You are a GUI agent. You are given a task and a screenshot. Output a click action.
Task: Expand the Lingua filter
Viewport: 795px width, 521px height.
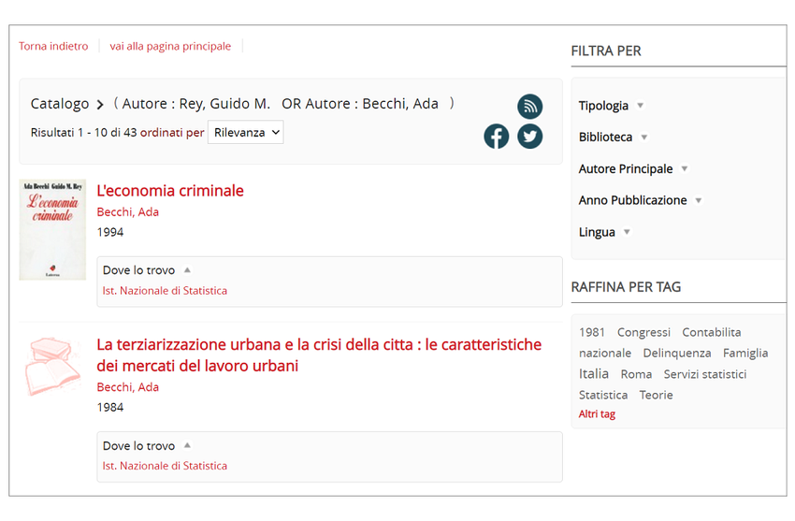coord(604,232)
